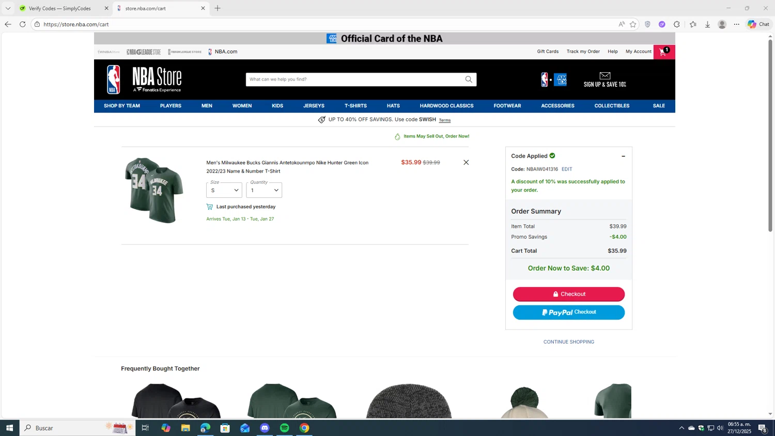
Task: Open the Quantity dropdown
Action: [264, 190]
